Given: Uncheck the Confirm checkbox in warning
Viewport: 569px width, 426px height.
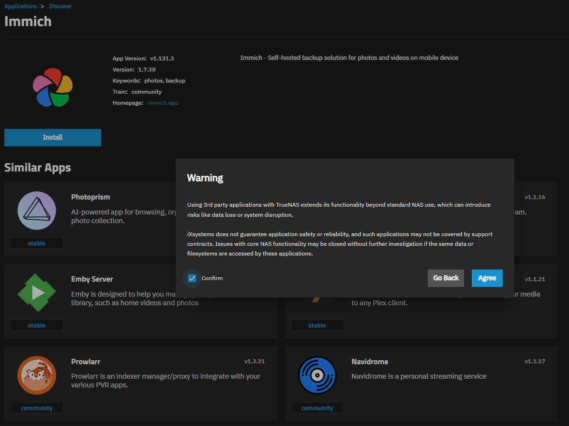Looking at the screenshot, I should (192, 278).
